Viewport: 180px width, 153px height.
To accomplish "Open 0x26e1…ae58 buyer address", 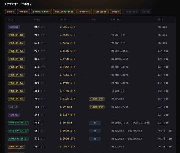I will 141,123.
